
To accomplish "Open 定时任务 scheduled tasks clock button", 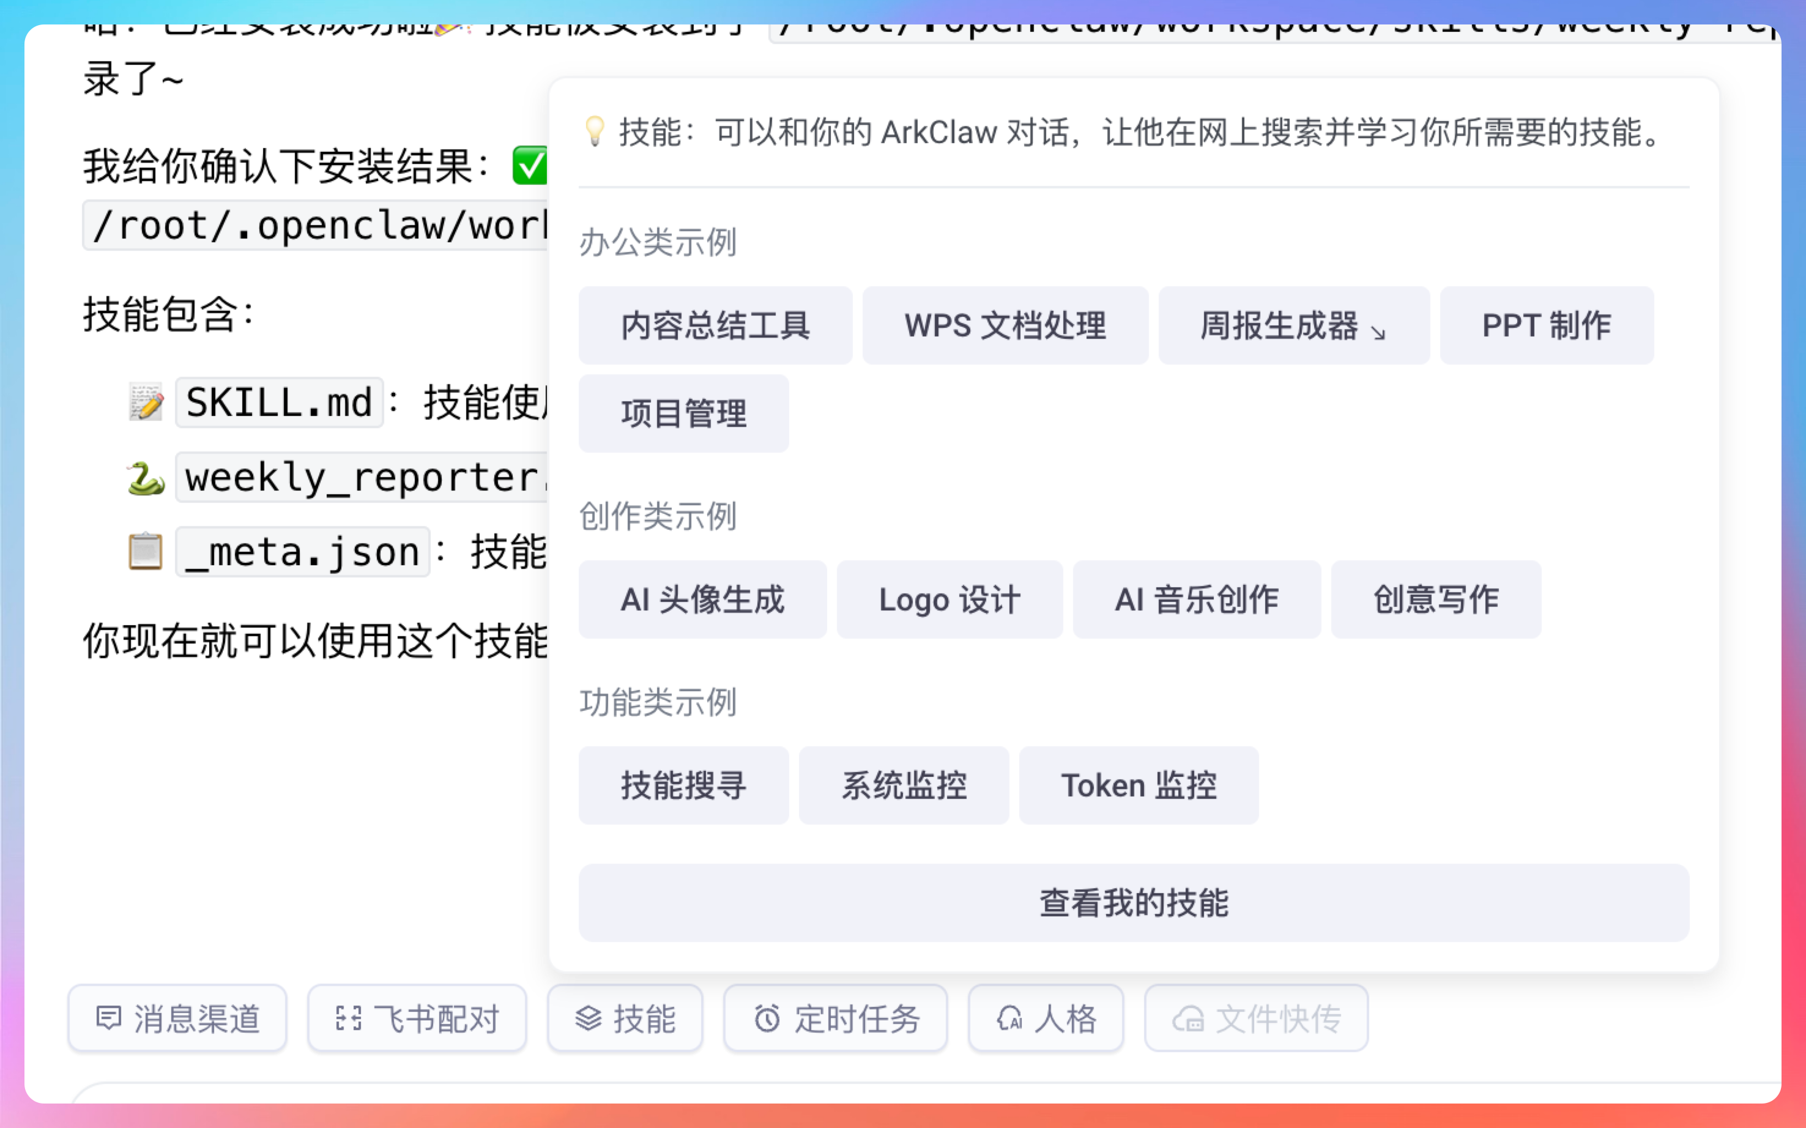I will point(836,1019).
